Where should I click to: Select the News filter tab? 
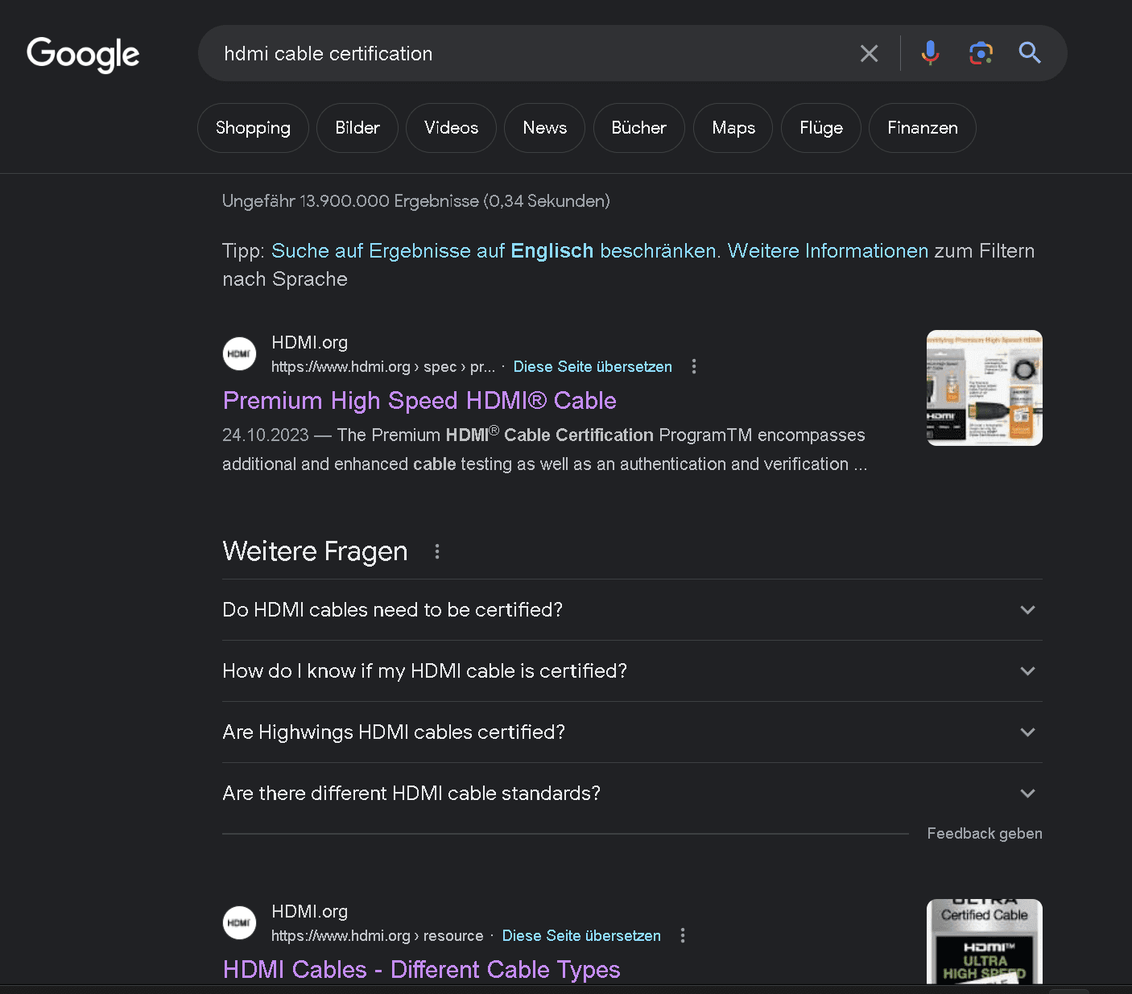(x=544, y=128)
